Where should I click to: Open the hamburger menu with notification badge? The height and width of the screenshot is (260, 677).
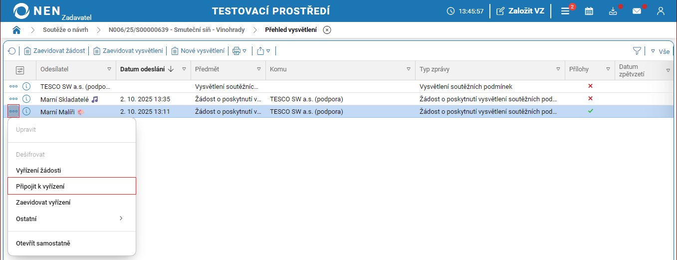pyautogui.click(x=565, y=11)
